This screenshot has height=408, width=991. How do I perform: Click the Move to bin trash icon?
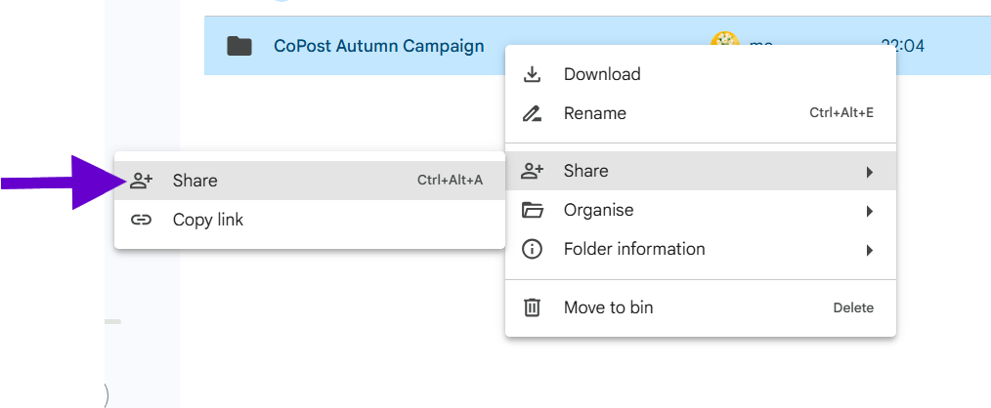point(532,307)
